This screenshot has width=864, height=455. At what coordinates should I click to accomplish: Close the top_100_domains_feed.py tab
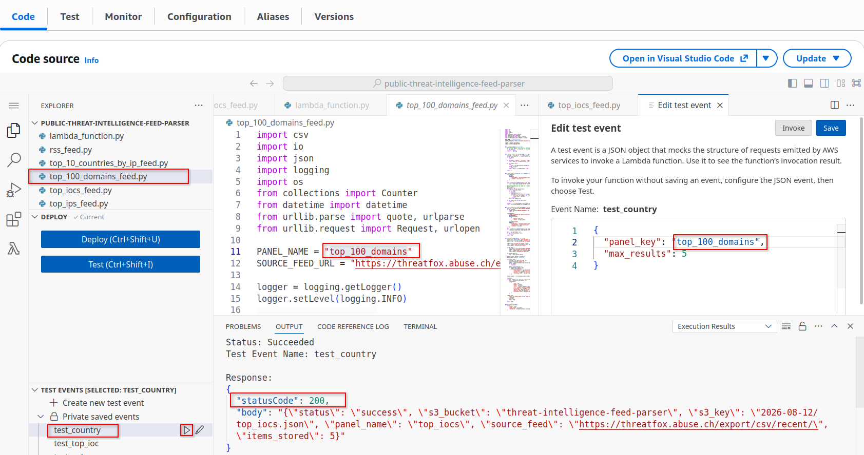pyautogui.click(x=506, y=105)
